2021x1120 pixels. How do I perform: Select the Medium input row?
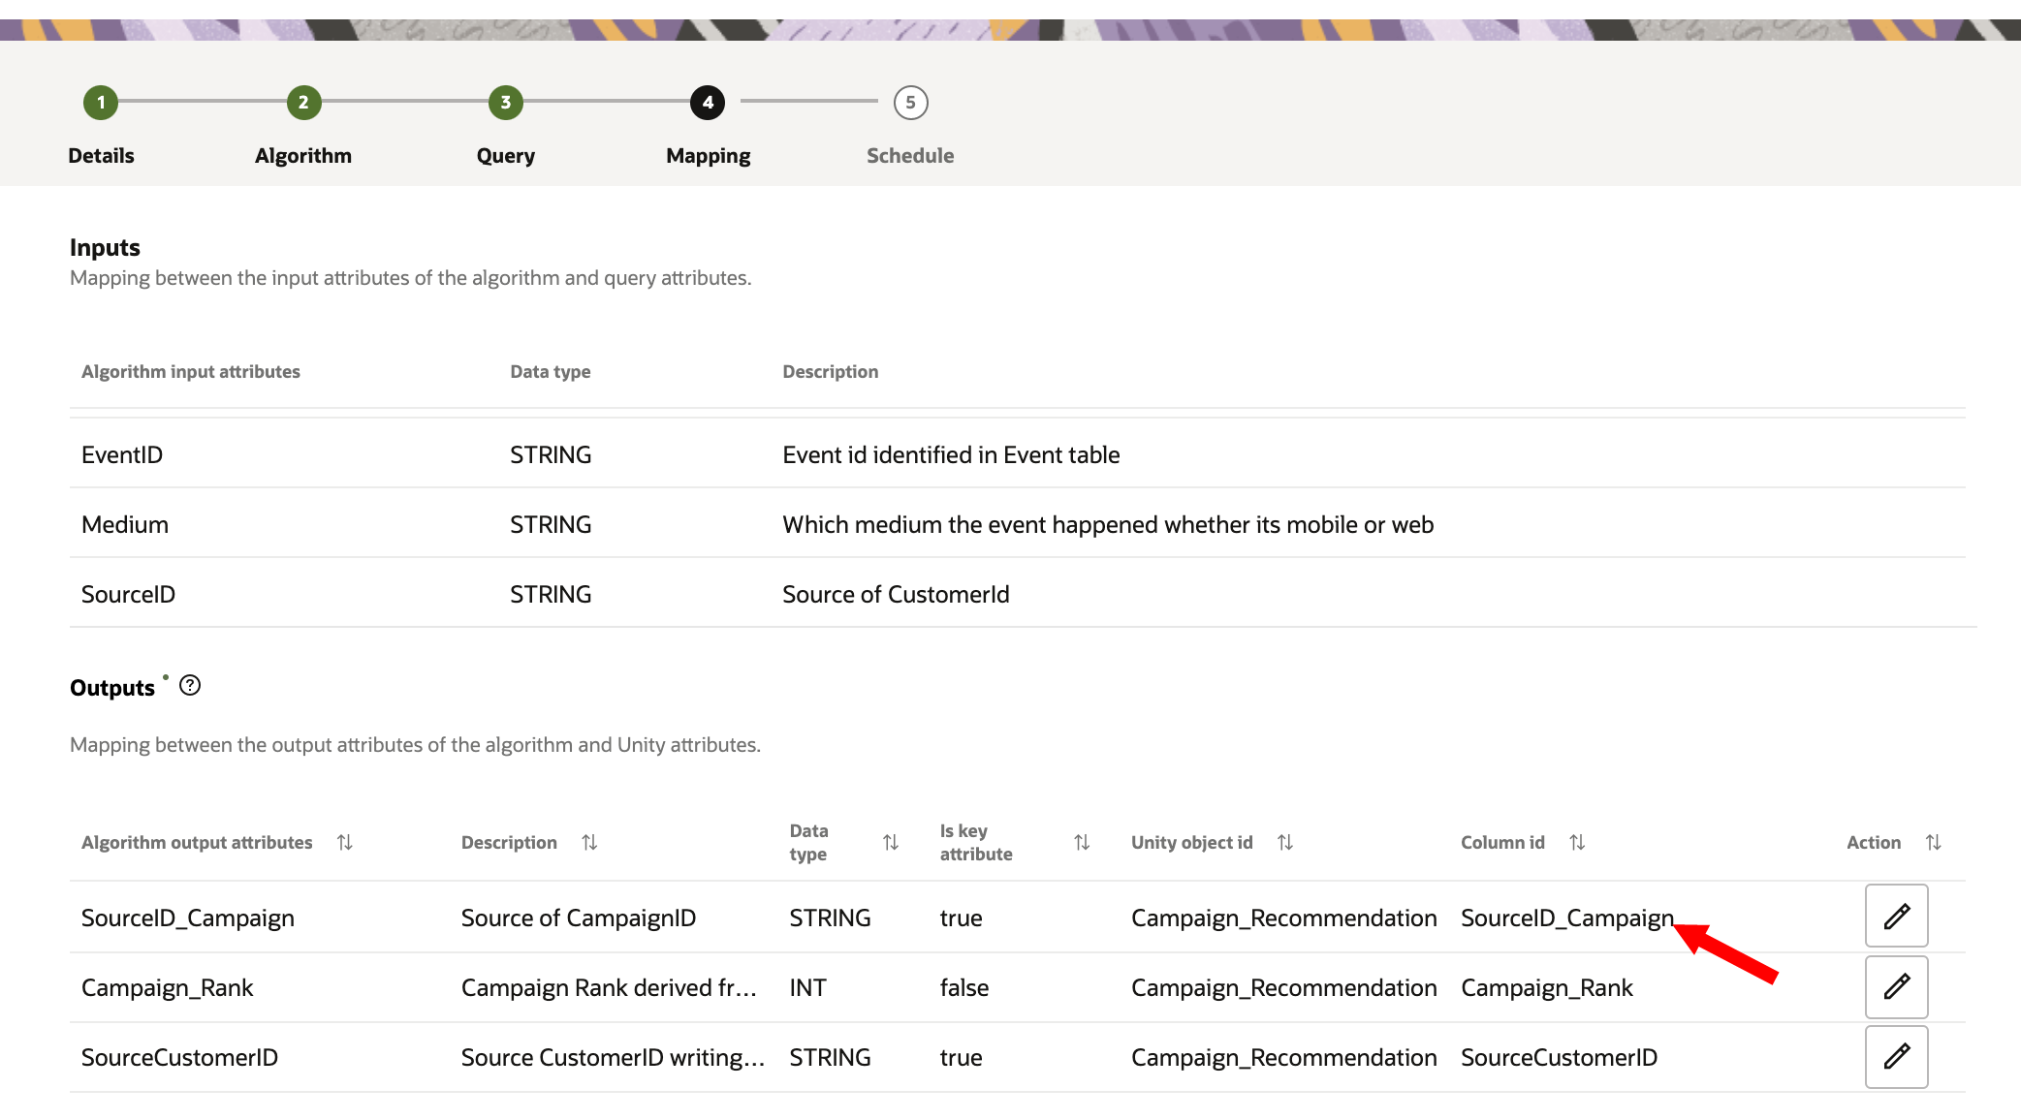tap(125, 524)
